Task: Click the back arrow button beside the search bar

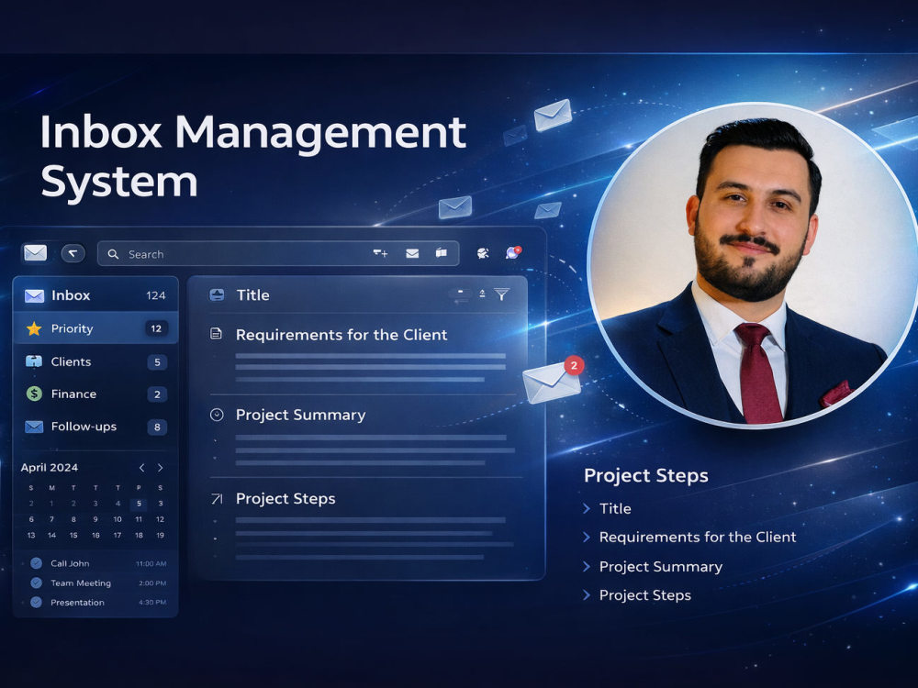Action: (x=73, y=253)
